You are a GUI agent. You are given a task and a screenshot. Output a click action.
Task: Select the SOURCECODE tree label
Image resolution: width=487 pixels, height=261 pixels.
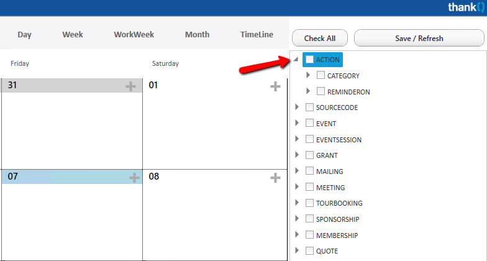pos(337,108)
